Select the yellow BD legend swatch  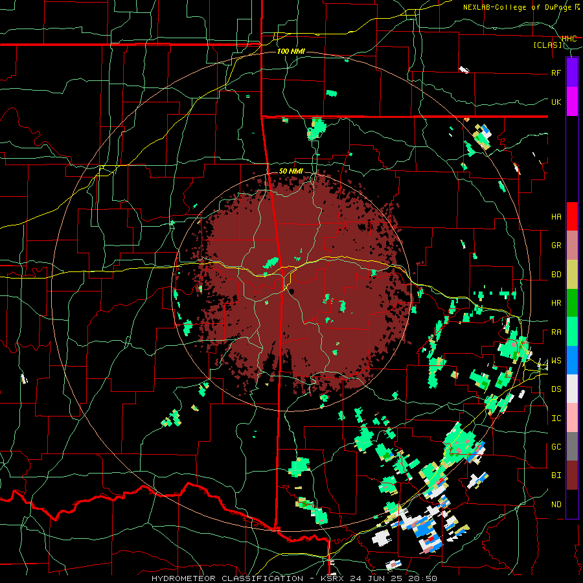pos(572,274)
